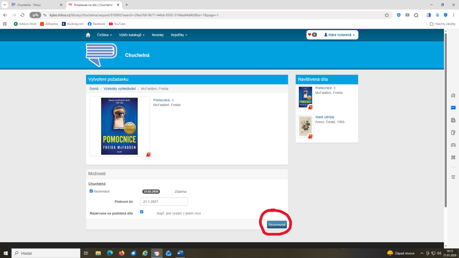The image size is (459, 258).
Task: Click the Platnost do date field
Action: pyautogui.click(x=164, y=202)
